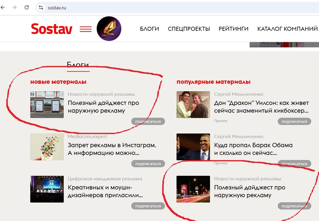Screen dimensions: 319x221
Task: Open the СПЕЦПРОЕКТЫ menu item
Action: tap(189, 29)
